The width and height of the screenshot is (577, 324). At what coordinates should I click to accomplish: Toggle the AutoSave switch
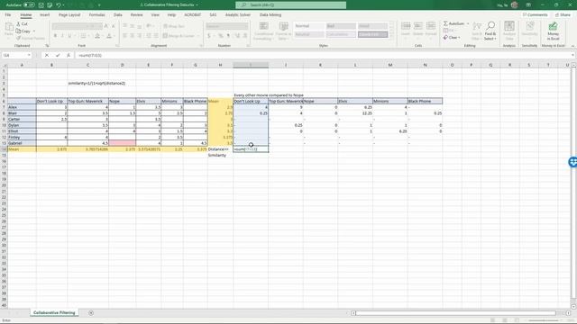coord(29,5)
